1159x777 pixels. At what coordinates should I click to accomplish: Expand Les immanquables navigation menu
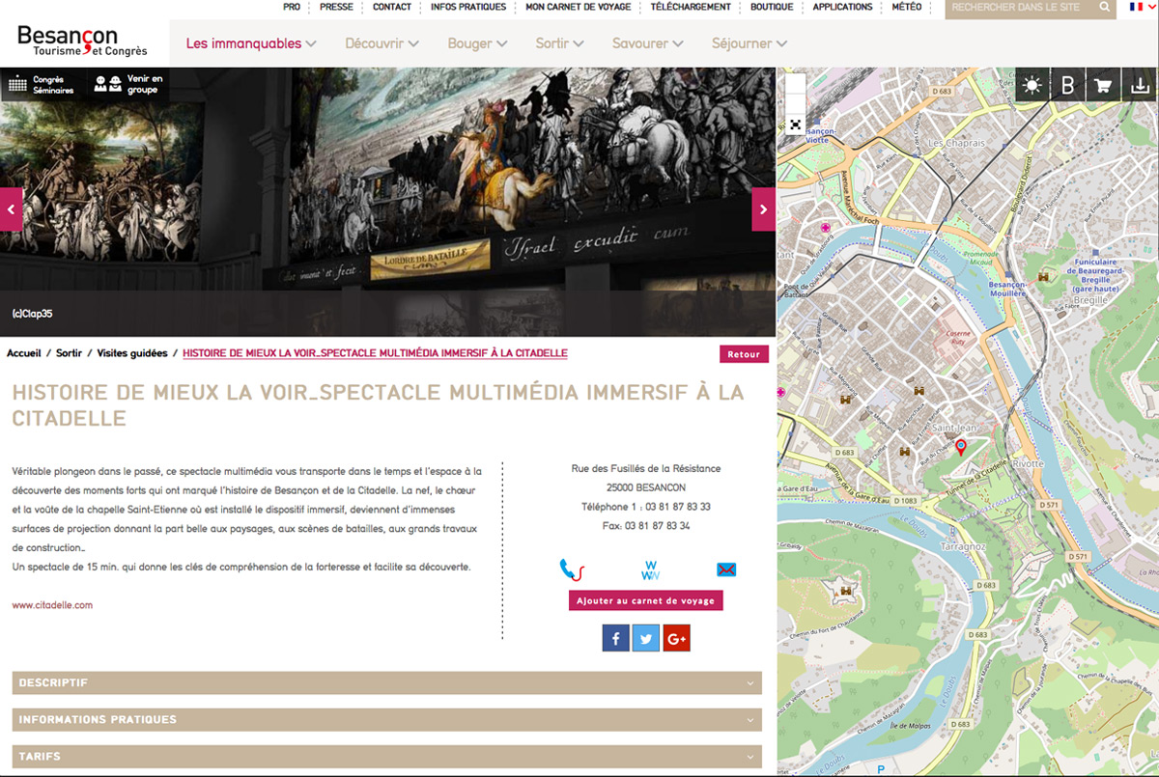coord(251,43)
